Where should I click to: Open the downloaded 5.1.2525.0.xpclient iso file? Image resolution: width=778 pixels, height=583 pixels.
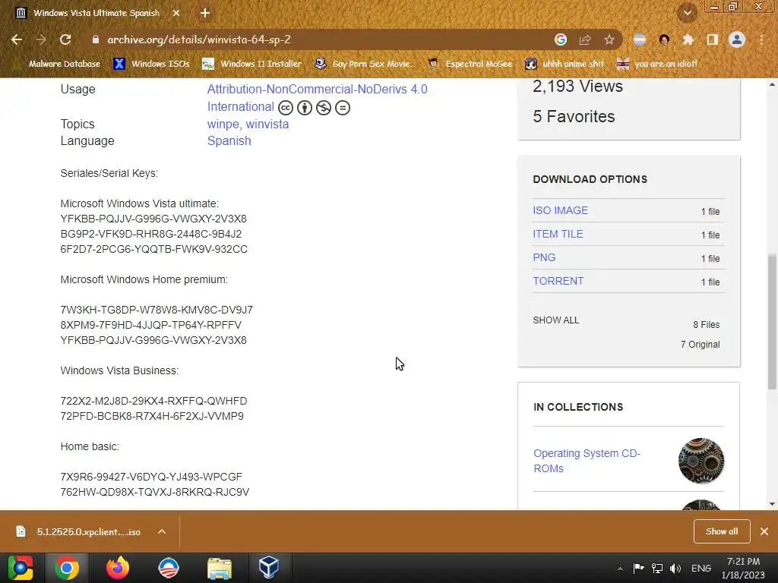pos(78,531)
